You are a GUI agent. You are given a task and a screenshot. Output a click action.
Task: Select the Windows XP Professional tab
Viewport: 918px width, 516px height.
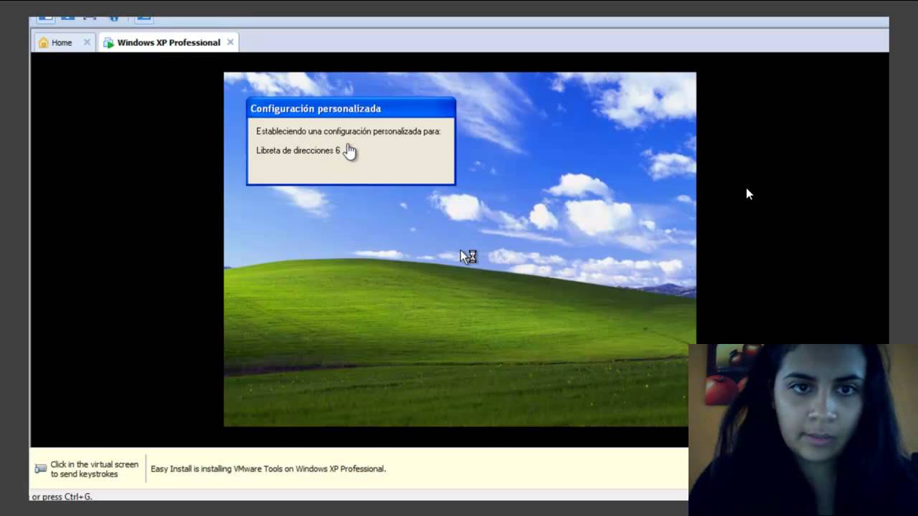coord(169,42)
